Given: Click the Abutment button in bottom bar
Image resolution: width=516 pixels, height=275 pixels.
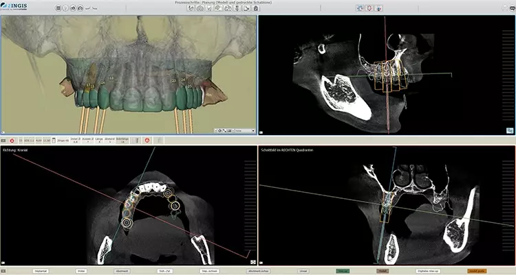Looking at the screenshot, I should [121, 271].
